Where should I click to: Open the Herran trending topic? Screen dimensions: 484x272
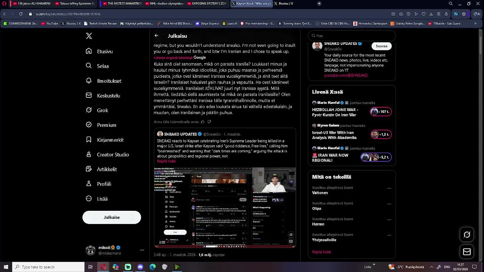point(318,224)
